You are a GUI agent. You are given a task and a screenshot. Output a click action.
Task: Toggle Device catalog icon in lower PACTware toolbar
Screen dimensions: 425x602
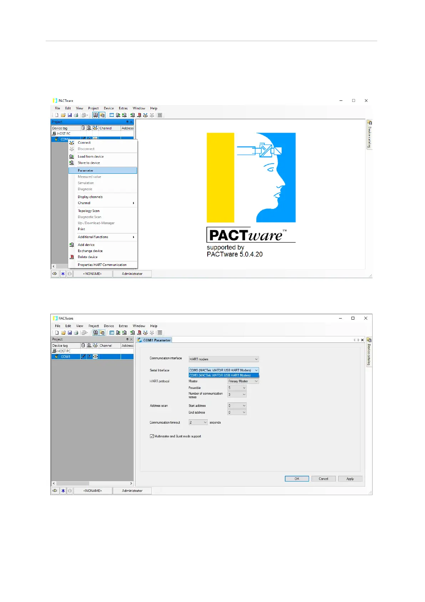(102, 332)
